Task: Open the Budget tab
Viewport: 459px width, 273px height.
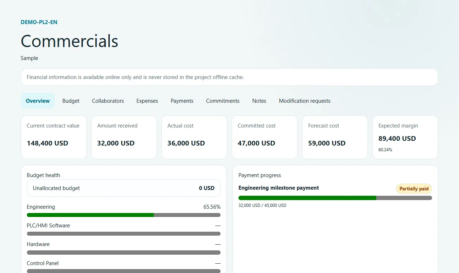Action: tap(71, 101)
